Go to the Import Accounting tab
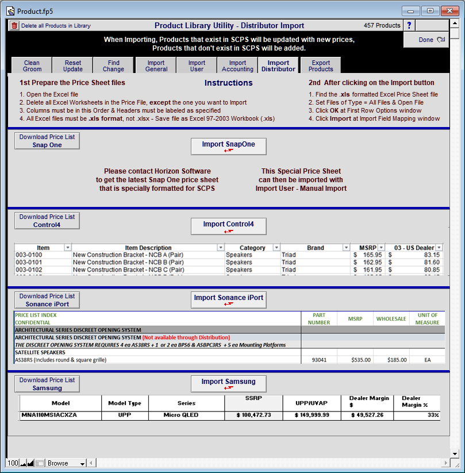The image size is (465, 473). pos(237,66)
